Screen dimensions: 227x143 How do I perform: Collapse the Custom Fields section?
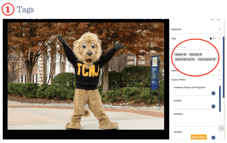pyautogui.click(x=220, y=80)
